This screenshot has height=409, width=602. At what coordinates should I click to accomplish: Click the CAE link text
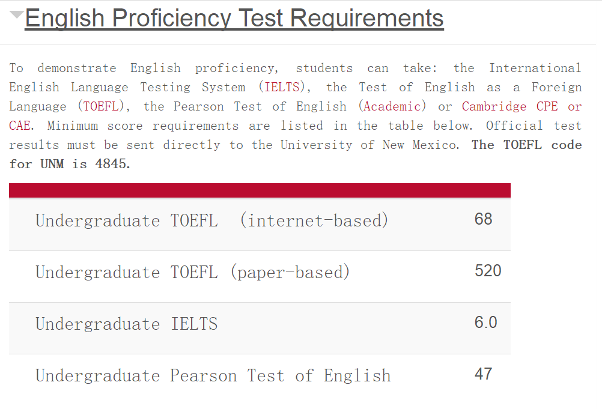pos(20,126)
